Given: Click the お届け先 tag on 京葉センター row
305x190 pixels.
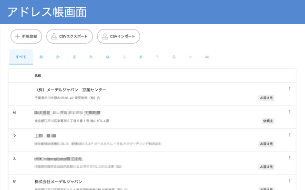Looking at the screenshot, I should pyautogui.click(x=266, y=98).
